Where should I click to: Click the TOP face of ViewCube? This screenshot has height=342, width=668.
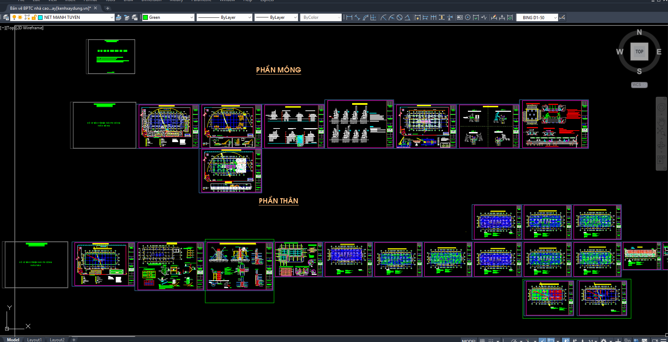pos(639,52)
